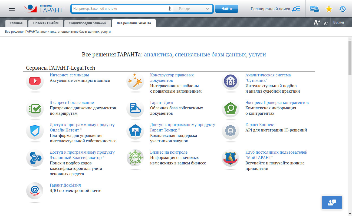
Task: Click the Гарант ДокМэйл at-sign icon
Action: [x=35, y=191]
